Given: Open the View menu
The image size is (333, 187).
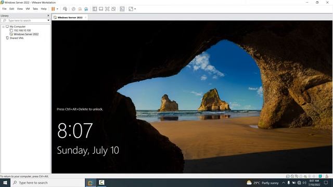Looking at the screenshot, I should click(20, 9).
